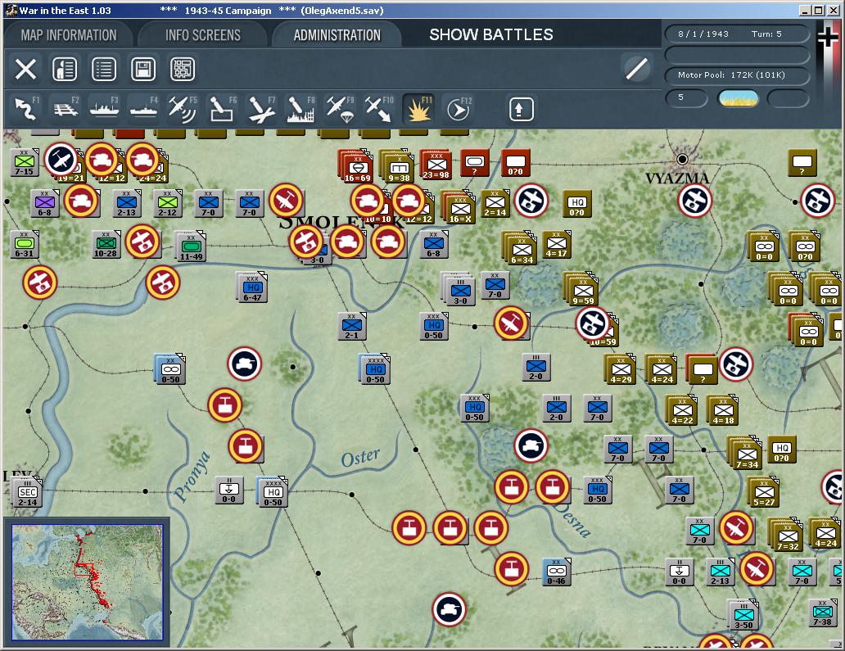Select the Soviet 4=29 counter
Viewport: 845px width, 651px height.
(x=621, y=369)
